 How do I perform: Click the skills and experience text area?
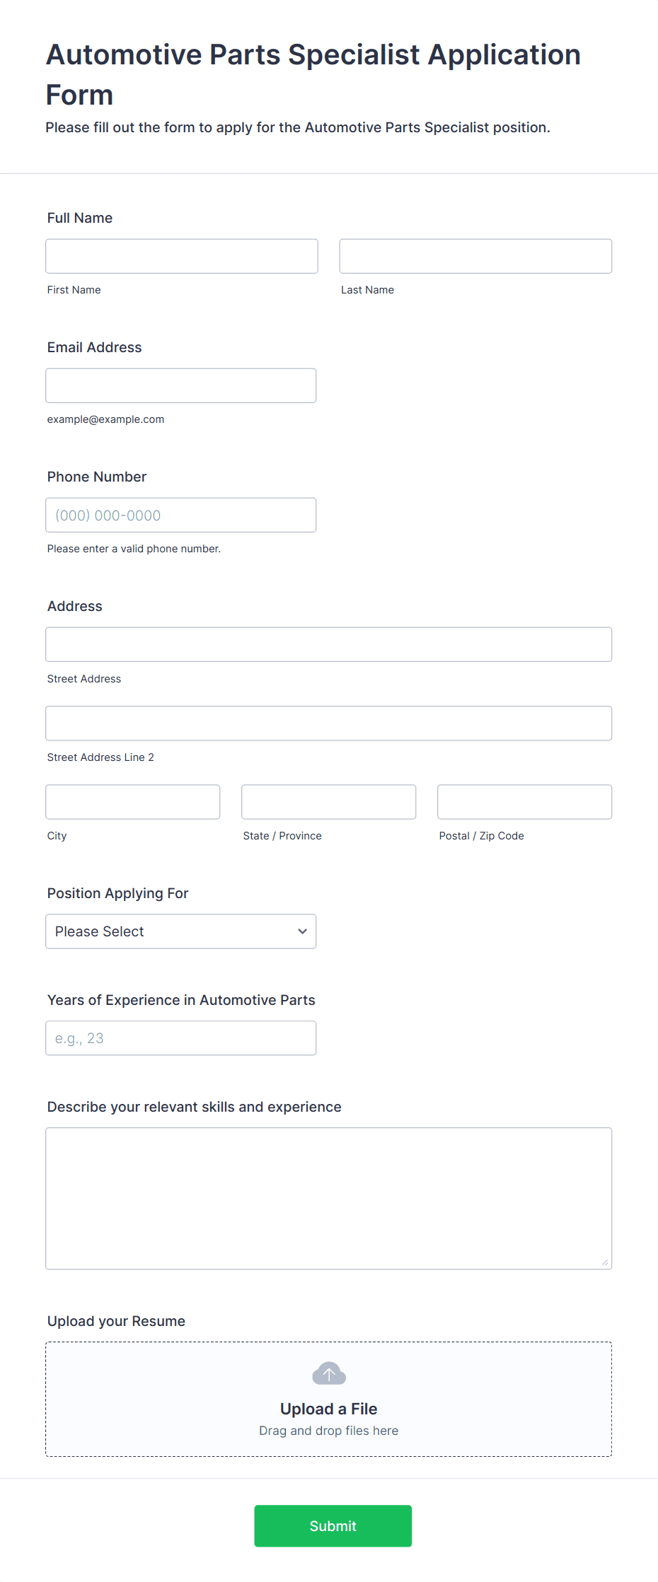pyautogui.click(x=329, y=1199)
